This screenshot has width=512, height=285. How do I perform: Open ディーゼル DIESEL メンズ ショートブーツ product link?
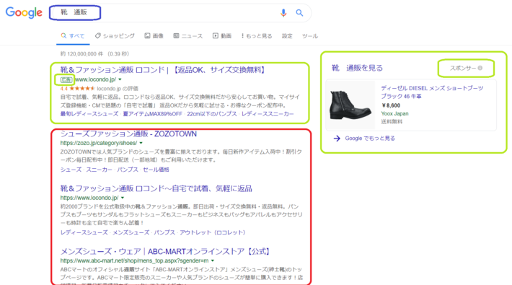[432, 92]
